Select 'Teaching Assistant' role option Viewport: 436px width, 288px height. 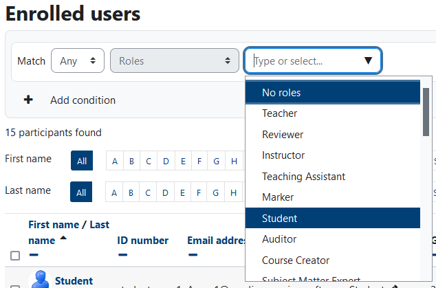point(333,177)
